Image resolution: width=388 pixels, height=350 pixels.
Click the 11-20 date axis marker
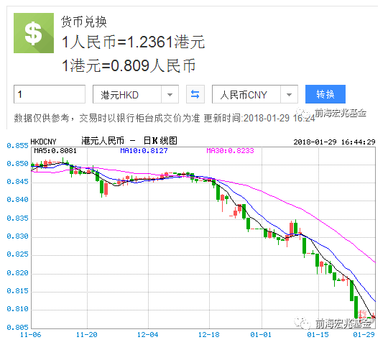coord(87,335)
